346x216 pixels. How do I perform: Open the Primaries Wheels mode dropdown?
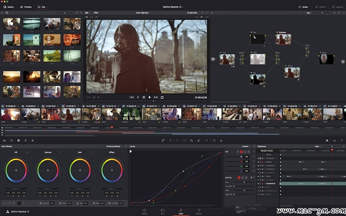point(114,146)
